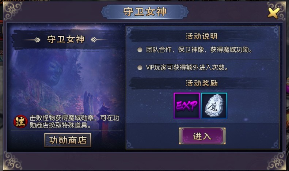Click the VIP玩家可获得额外进入次数 line
Screen dimensions: 289x171
[187, 68]
